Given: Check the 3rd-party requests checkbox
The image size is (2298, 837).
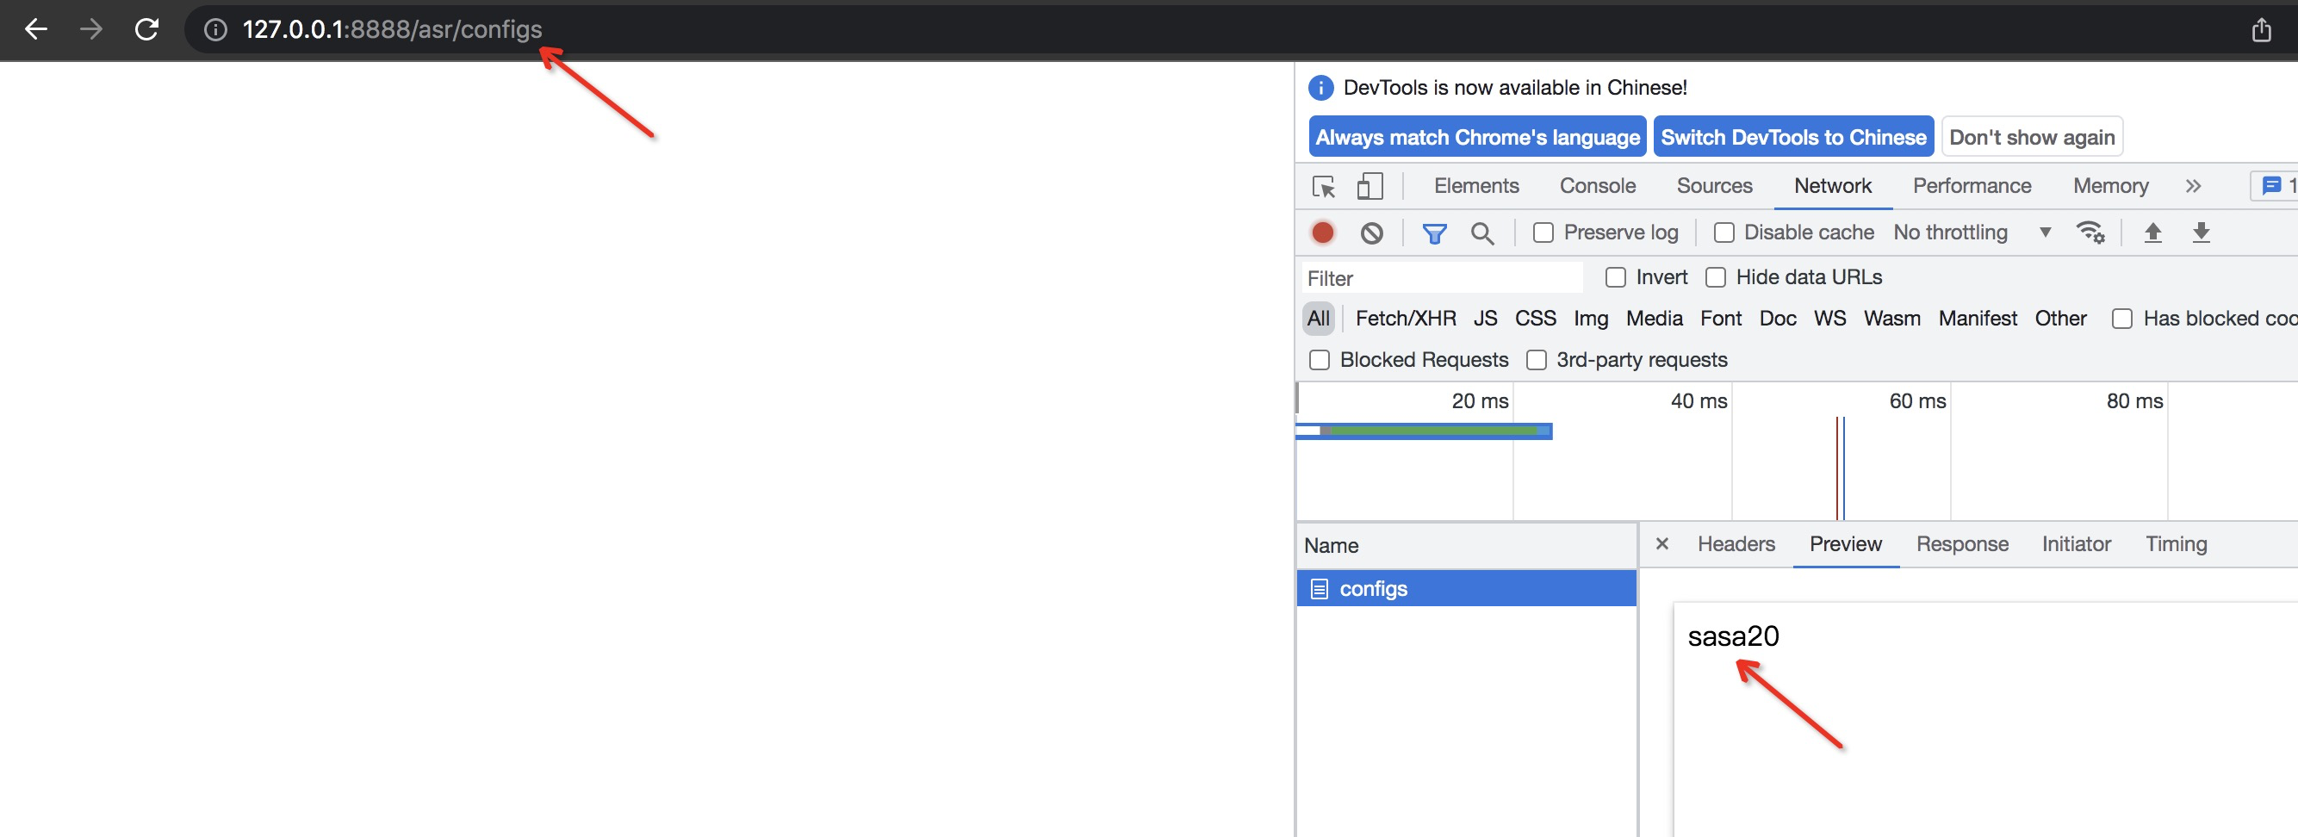Looking at the screenshot, I should click(x=1537, y=360).
